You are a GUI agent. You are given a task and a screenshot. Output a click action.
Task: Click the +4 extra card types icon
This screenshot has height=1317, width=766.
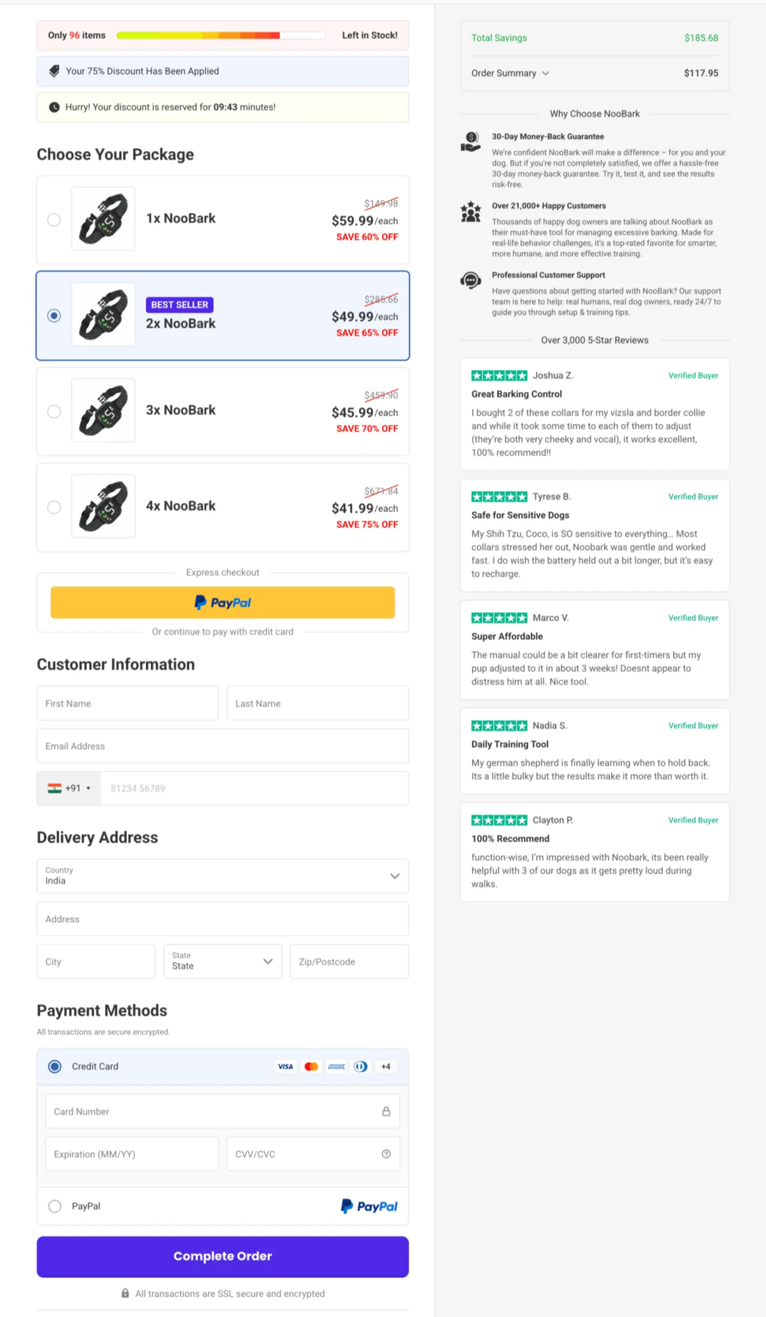(385, 1066)
